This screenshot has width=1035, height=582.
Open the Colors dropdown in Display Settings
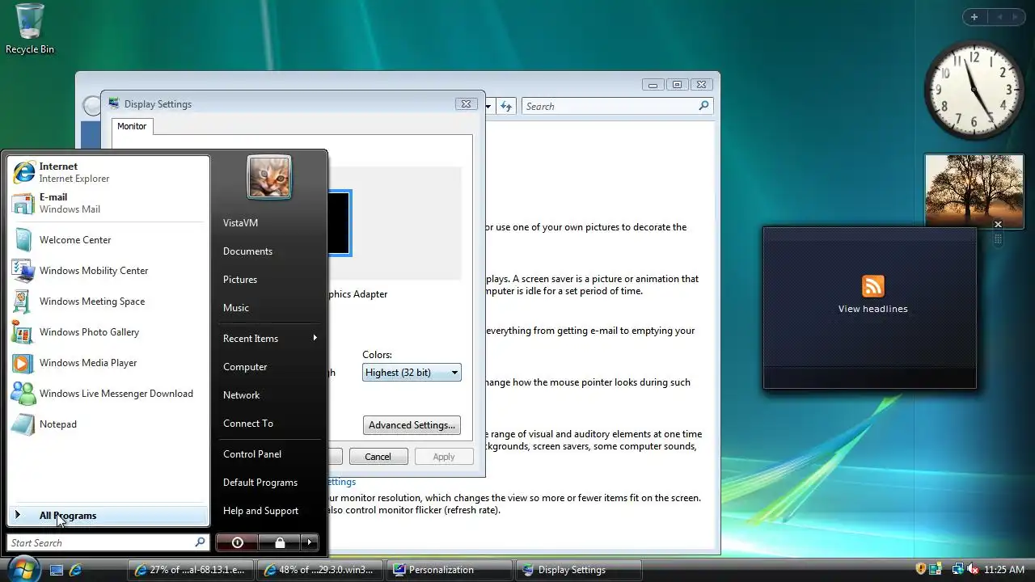coord(412,373)
